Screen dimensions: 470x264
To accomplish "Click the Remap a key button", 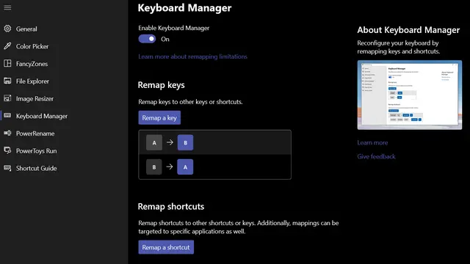I will [159, 117].
